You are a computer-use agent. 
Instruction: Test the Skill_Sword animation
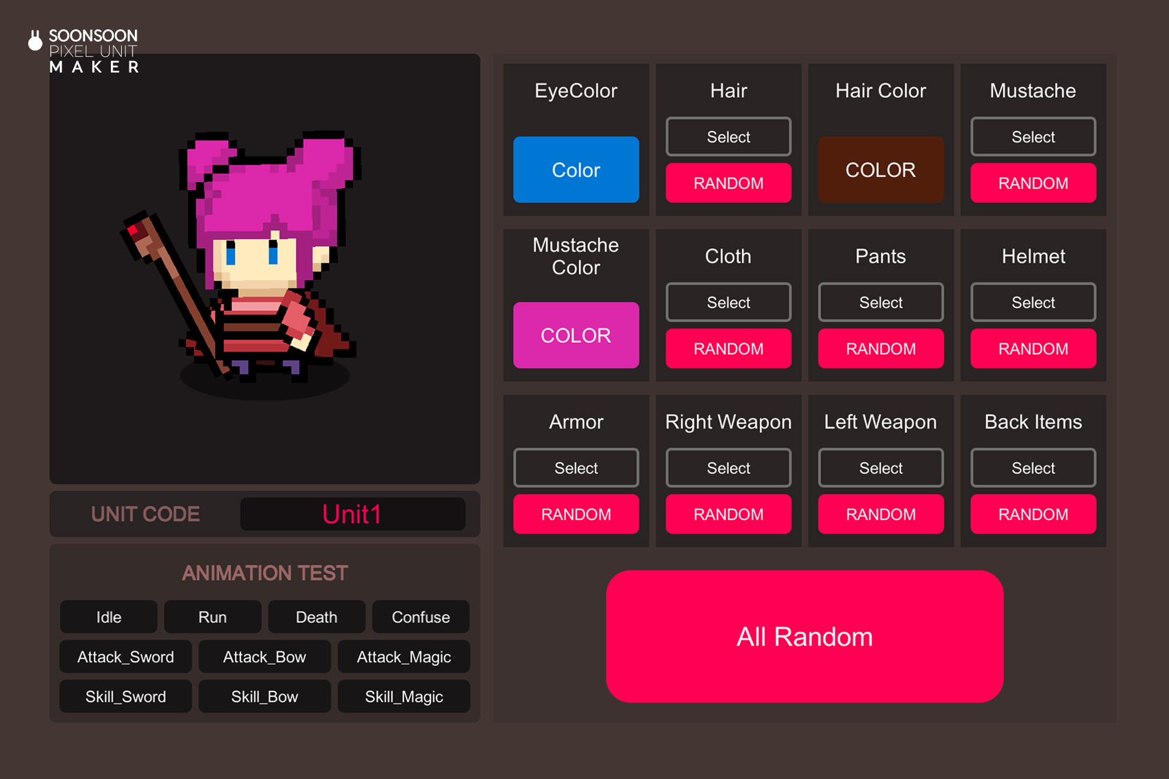coord(126,696)
